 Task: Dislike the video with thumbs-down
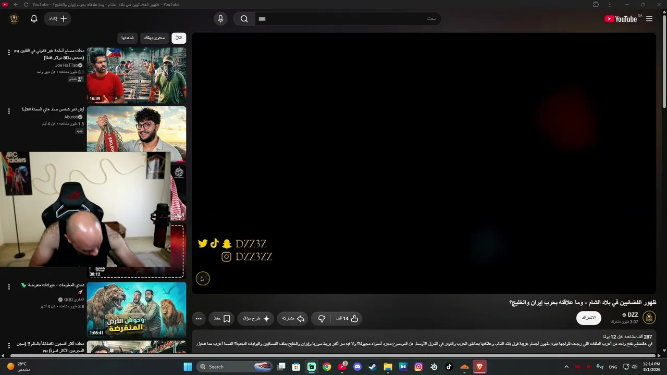click(x=322, y=318)
